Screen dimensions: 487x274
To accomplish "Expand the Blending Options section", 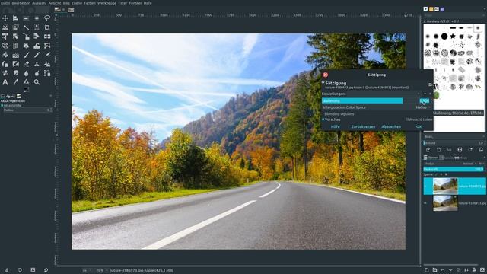I will coord(339,114).
